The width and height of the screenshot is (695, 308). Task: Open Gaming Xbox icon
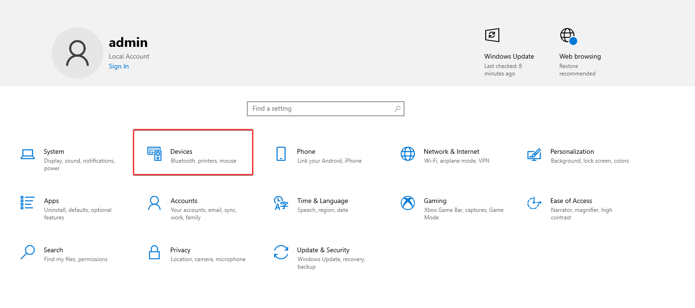[408, 203]
